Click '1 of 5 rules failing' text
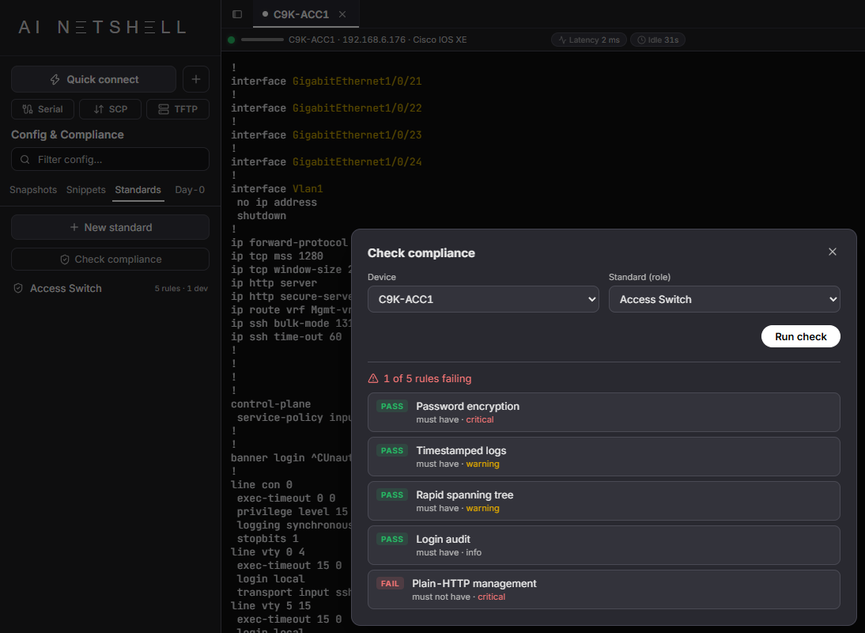 pos(428,378)
